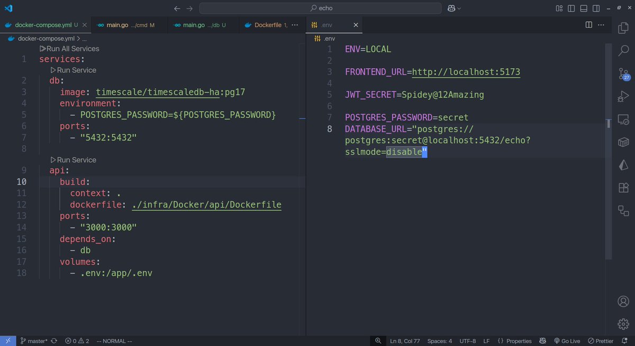Click POSTGRES_PASSWORD=secret line in .env
Viewport: 635px width, 346px height.
(406, 117)
